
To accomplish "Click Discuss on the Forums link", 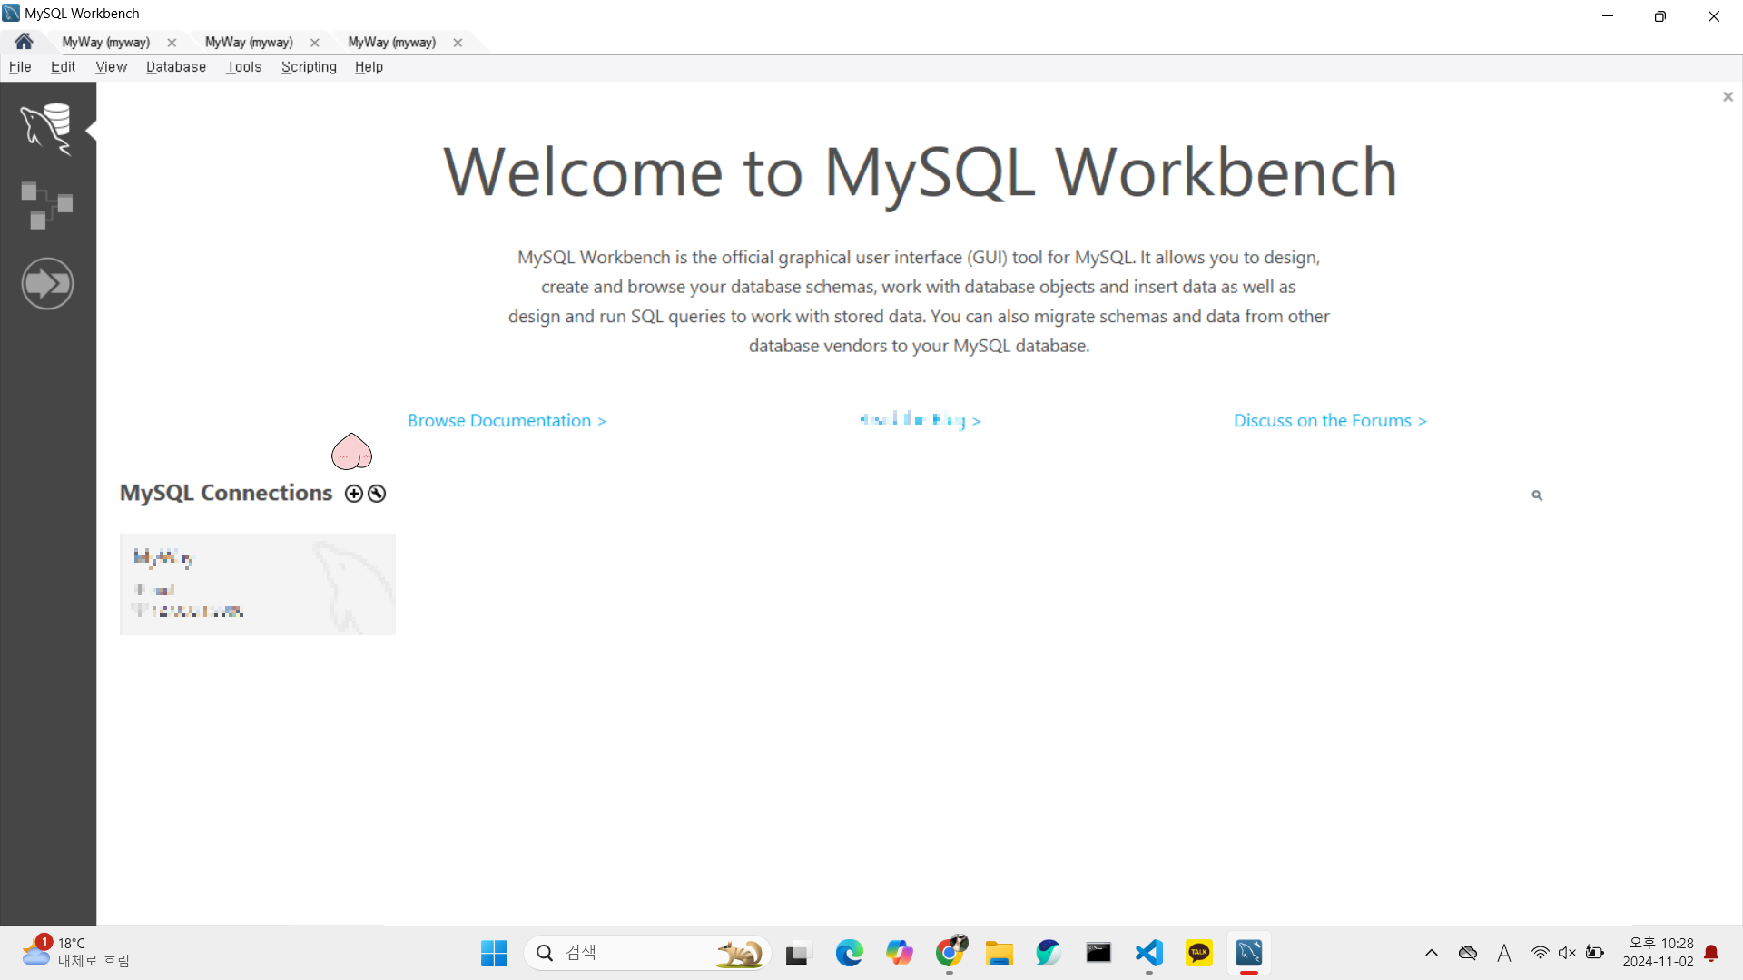I will point(1330,421).
